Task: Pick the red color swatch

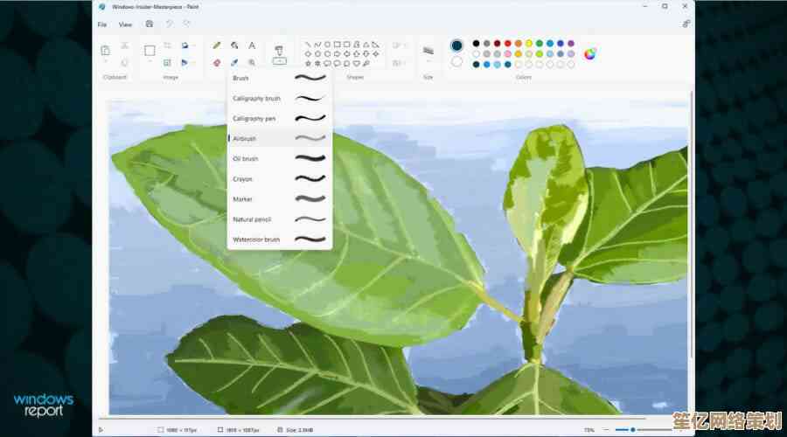Action: (x=508, y=43)
